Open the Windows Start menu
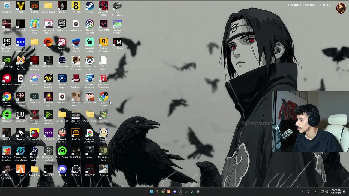The height and width of the screenshot is (196, 349). pyautogui.click(x=151, y=192)
